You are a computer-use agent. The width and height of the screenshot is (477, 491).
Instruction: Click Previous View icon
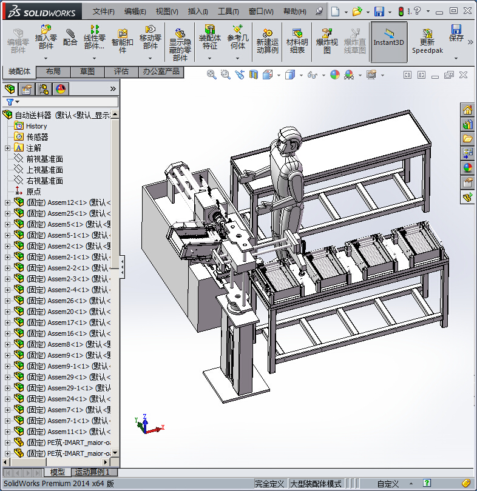pos(240,75)
